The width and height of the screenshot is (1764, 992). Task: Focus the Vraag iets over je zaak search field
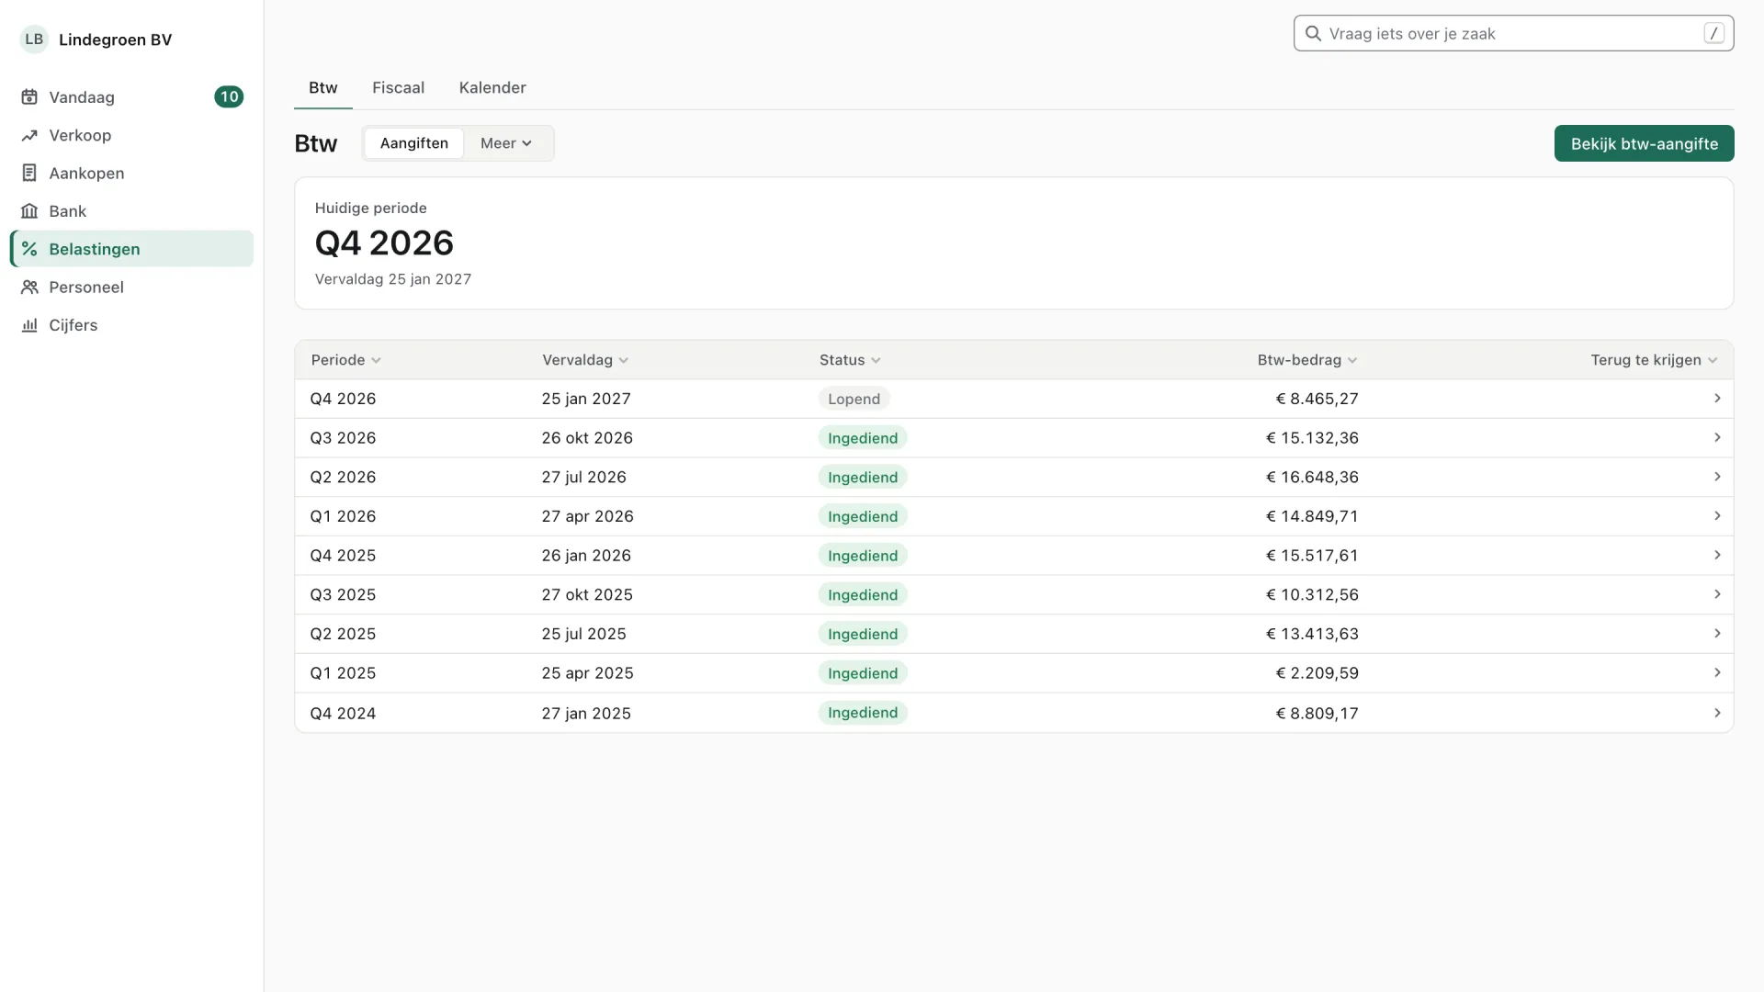(1513, 33)
